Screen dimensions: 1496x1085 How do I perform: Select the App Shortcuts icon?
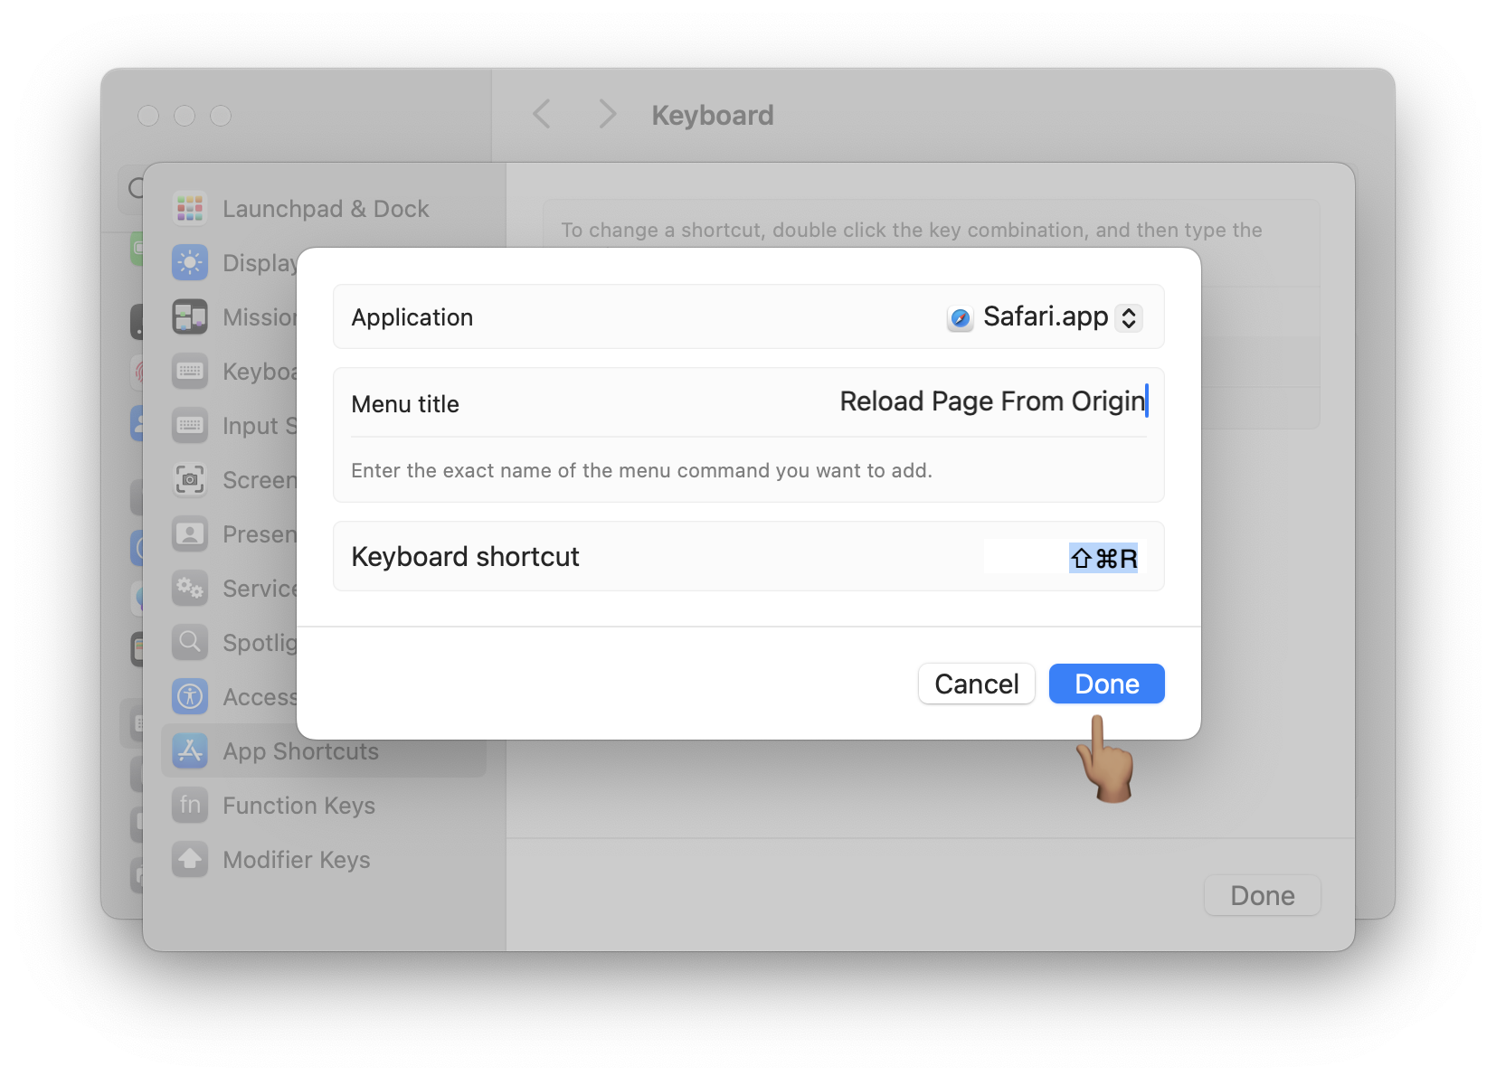pos(190,750)
